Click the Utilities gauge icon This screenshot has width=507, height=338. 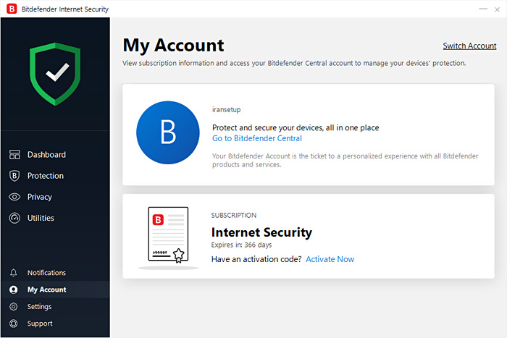pos(14,218)
